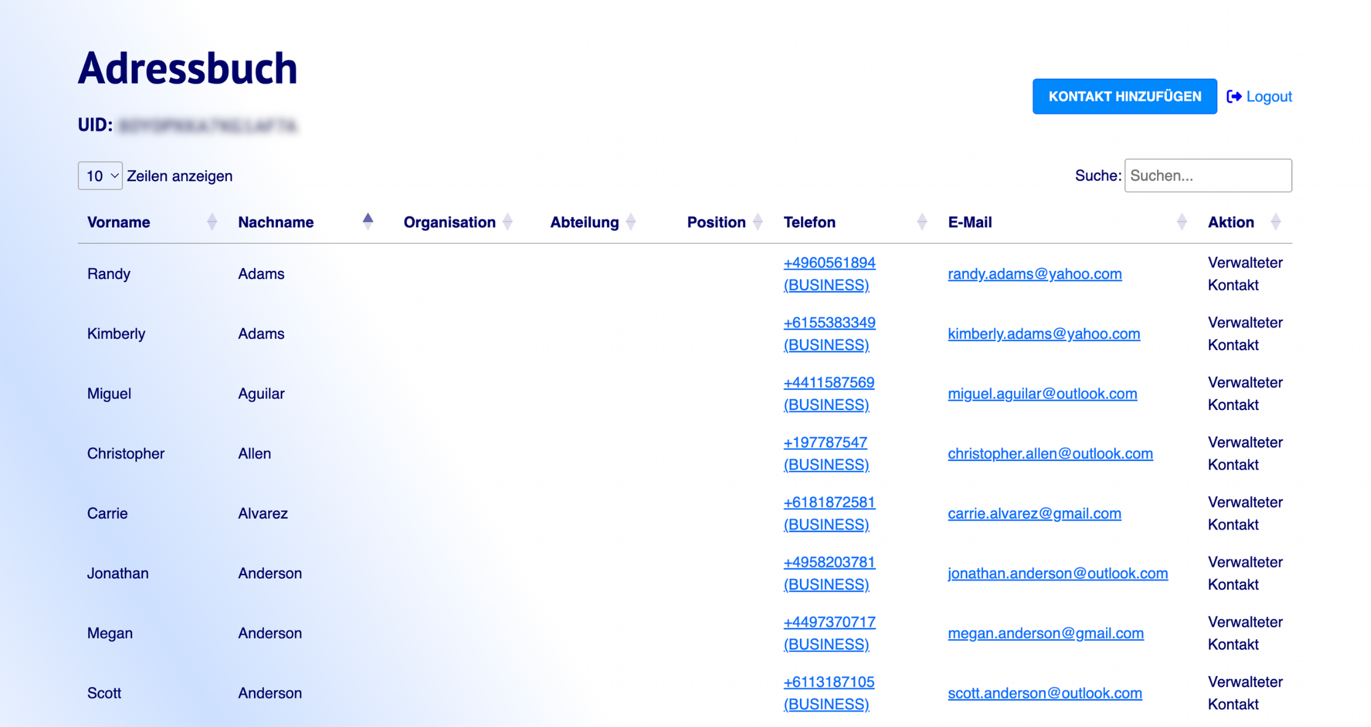The width and height of the screenshot is (1371, 727).
Task: Click the Nachname column header
Action: tap(276, 222)
